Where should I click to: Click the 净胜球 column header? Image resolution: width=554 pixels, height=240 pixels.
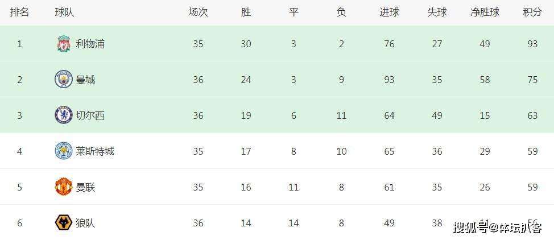485,12
